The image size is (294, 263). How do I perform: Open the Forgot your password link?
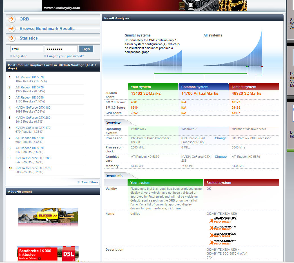click(x=65, y=56)
